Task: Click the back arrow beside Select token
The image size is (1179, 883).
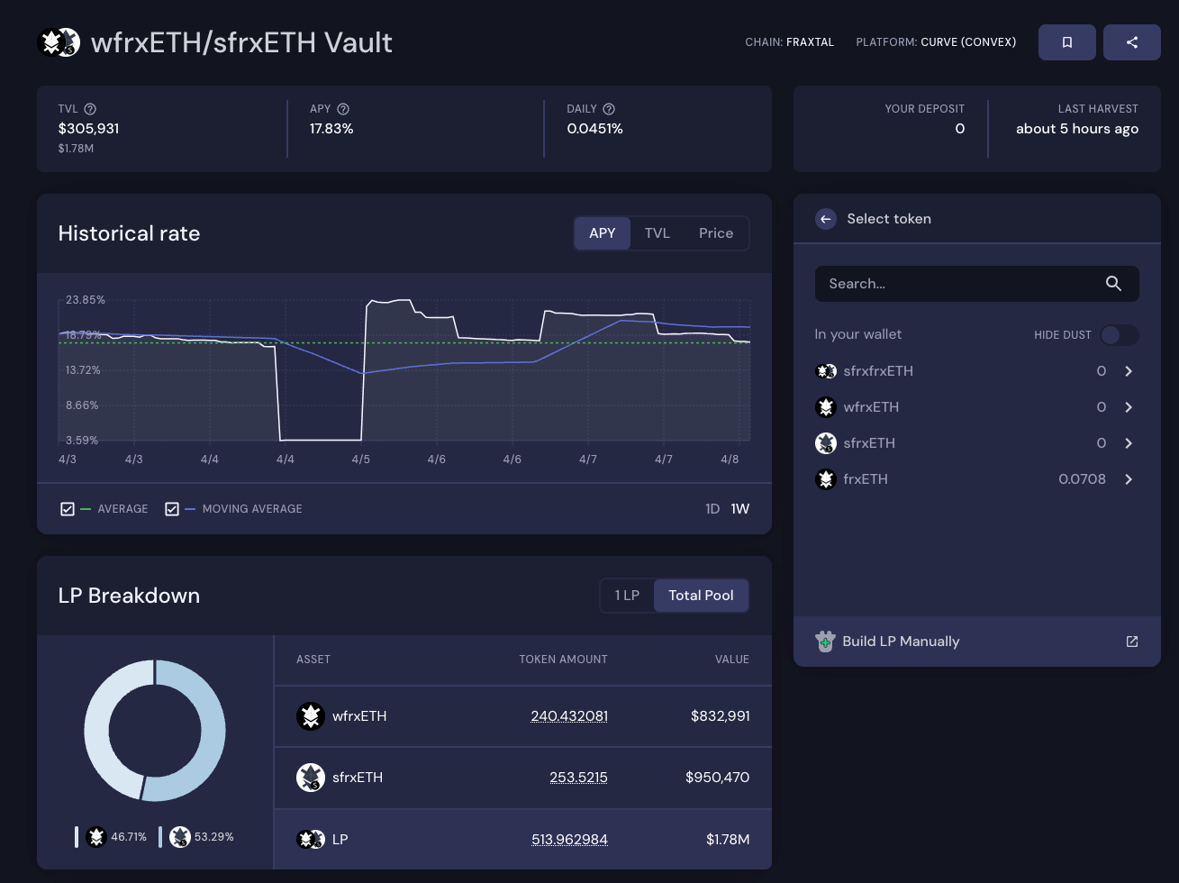Action: point(825,219)
